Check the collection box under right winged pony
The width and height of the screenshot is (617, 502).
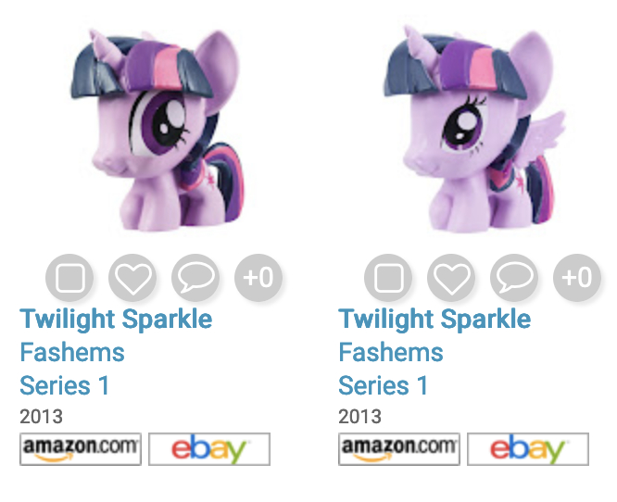tap(388, 277)
